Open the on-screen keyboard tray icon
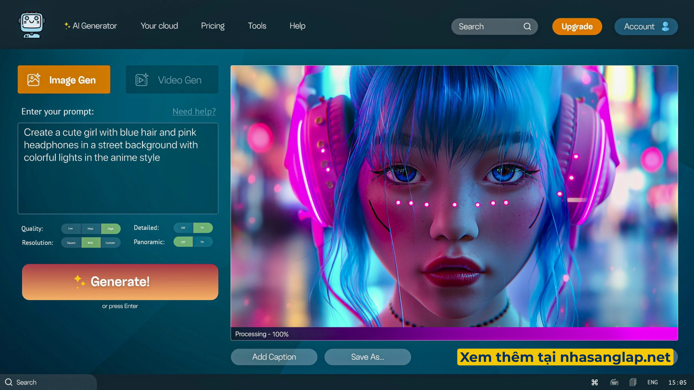694x390 pixels. (614, 382)
